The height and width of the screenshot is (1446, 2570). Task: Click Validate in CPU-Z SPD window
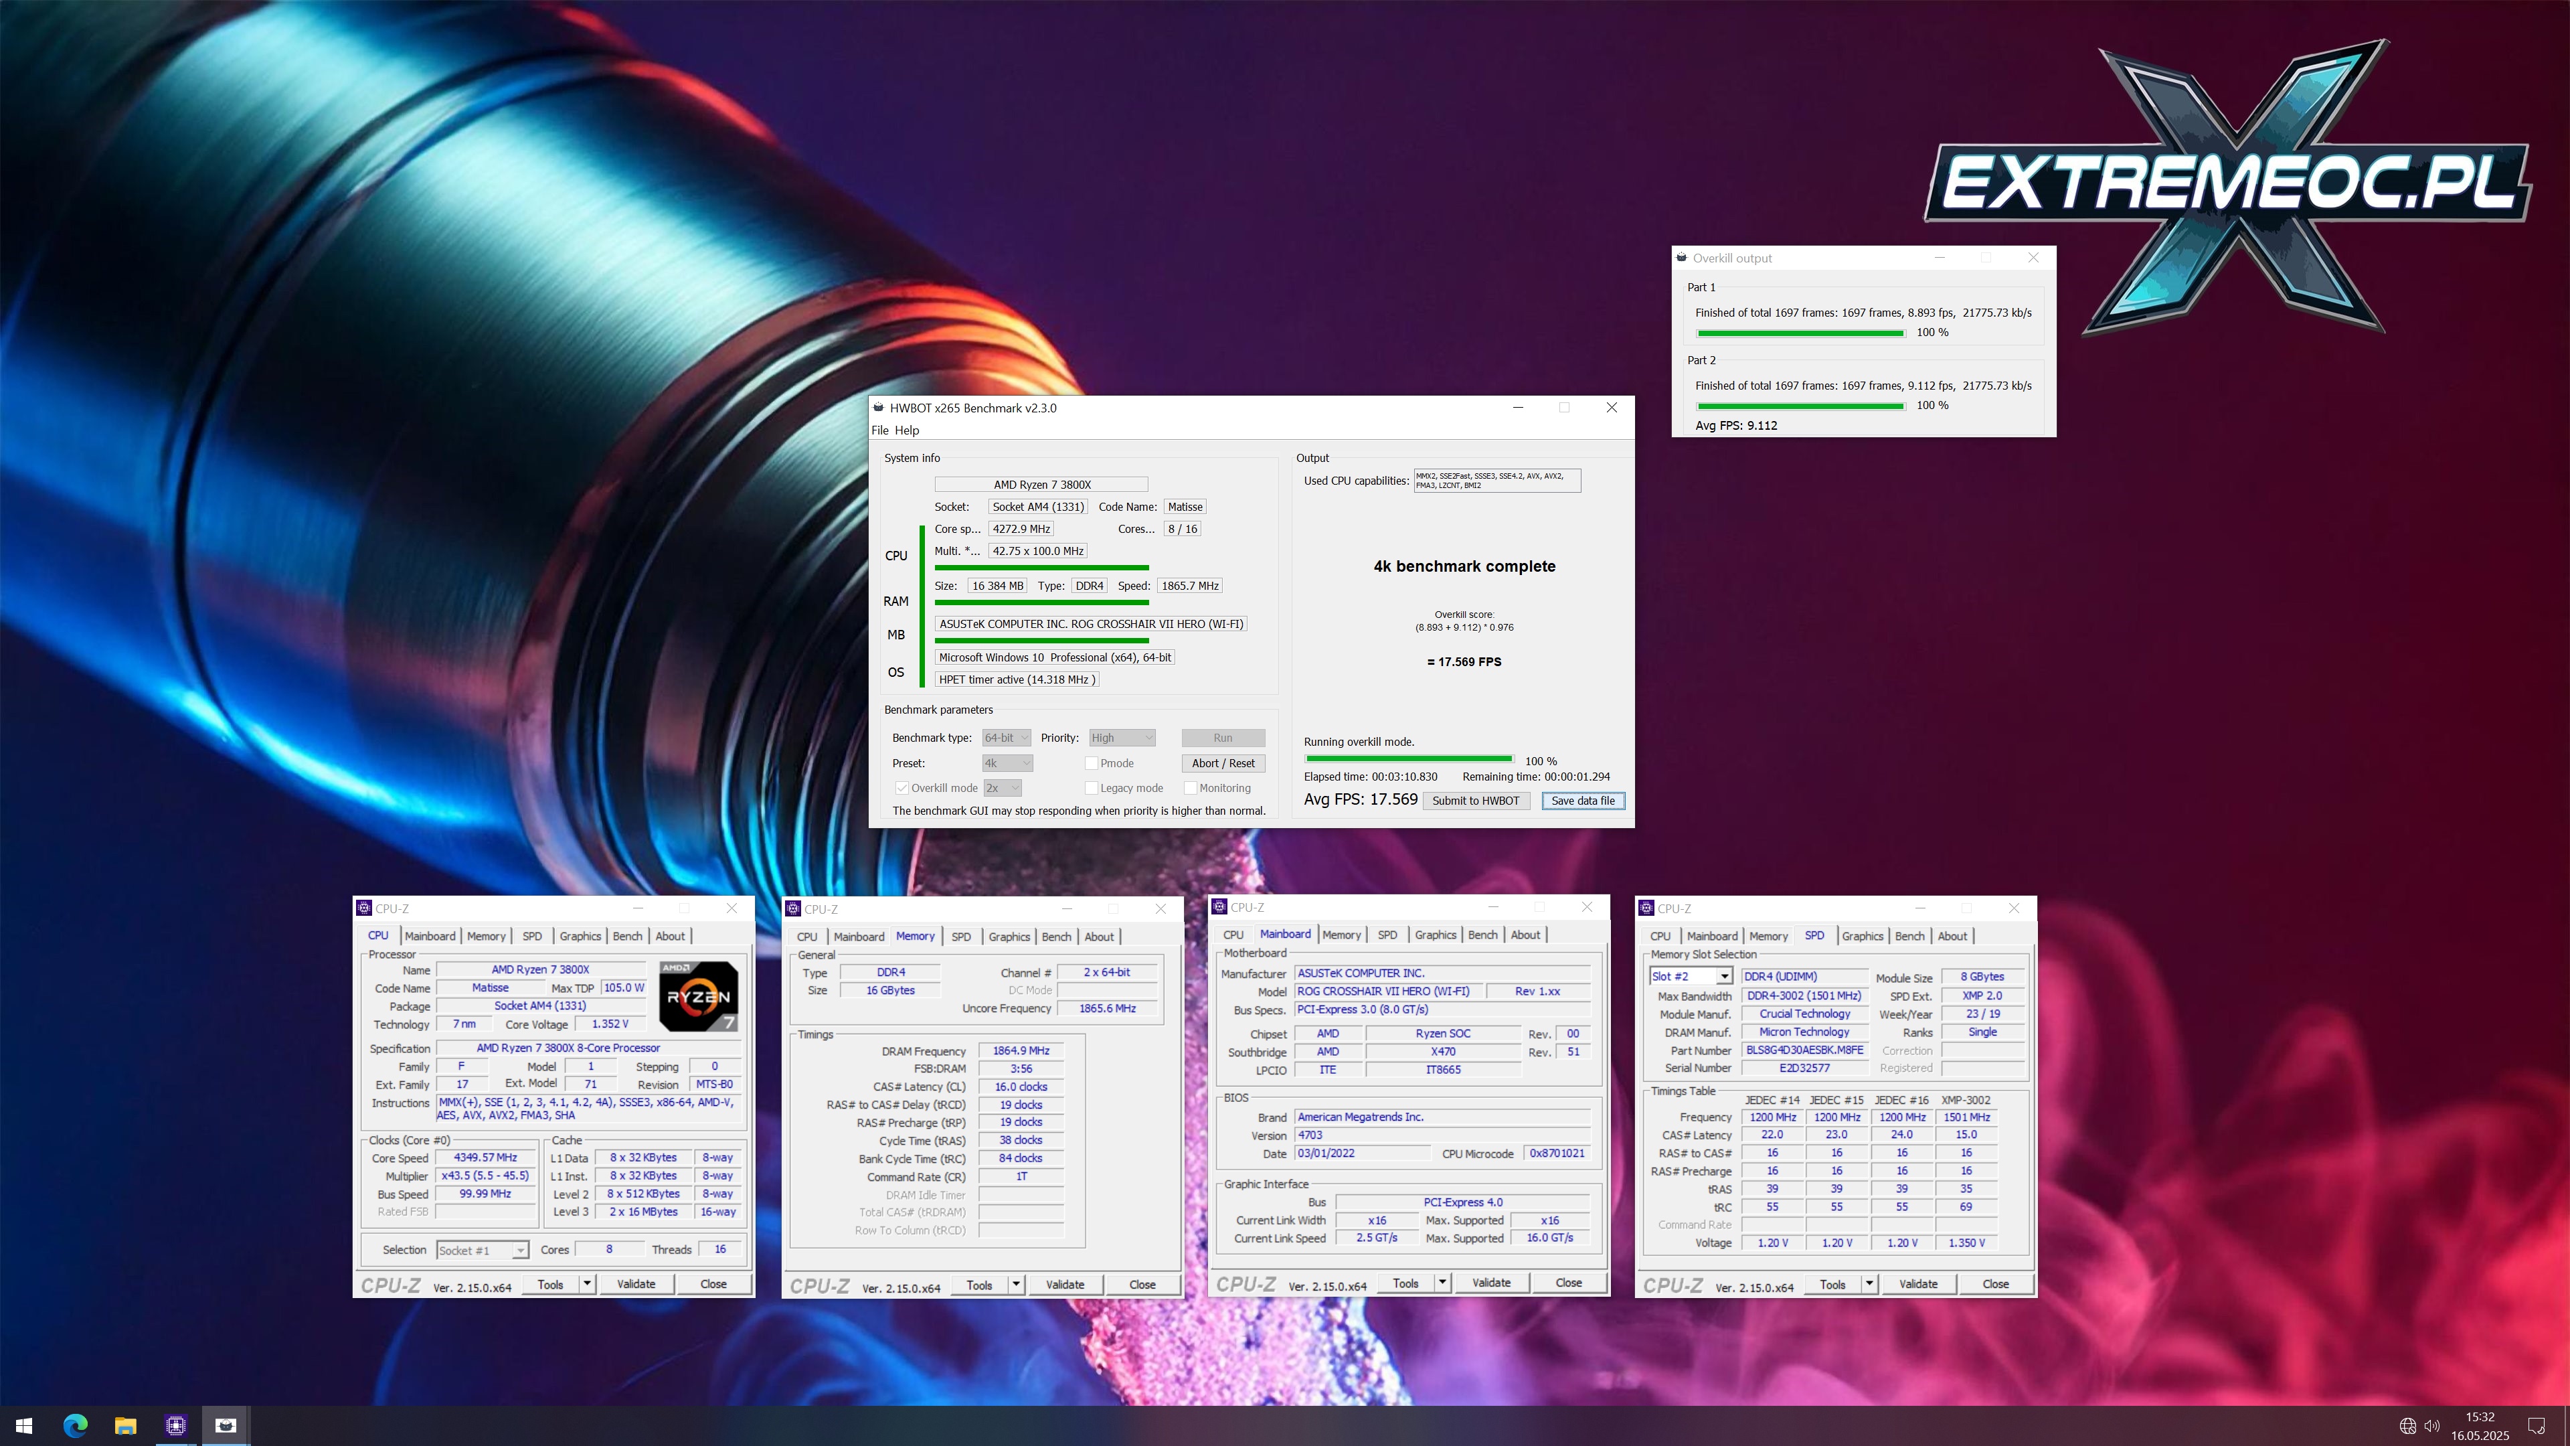click(x=1917, y=1283)
